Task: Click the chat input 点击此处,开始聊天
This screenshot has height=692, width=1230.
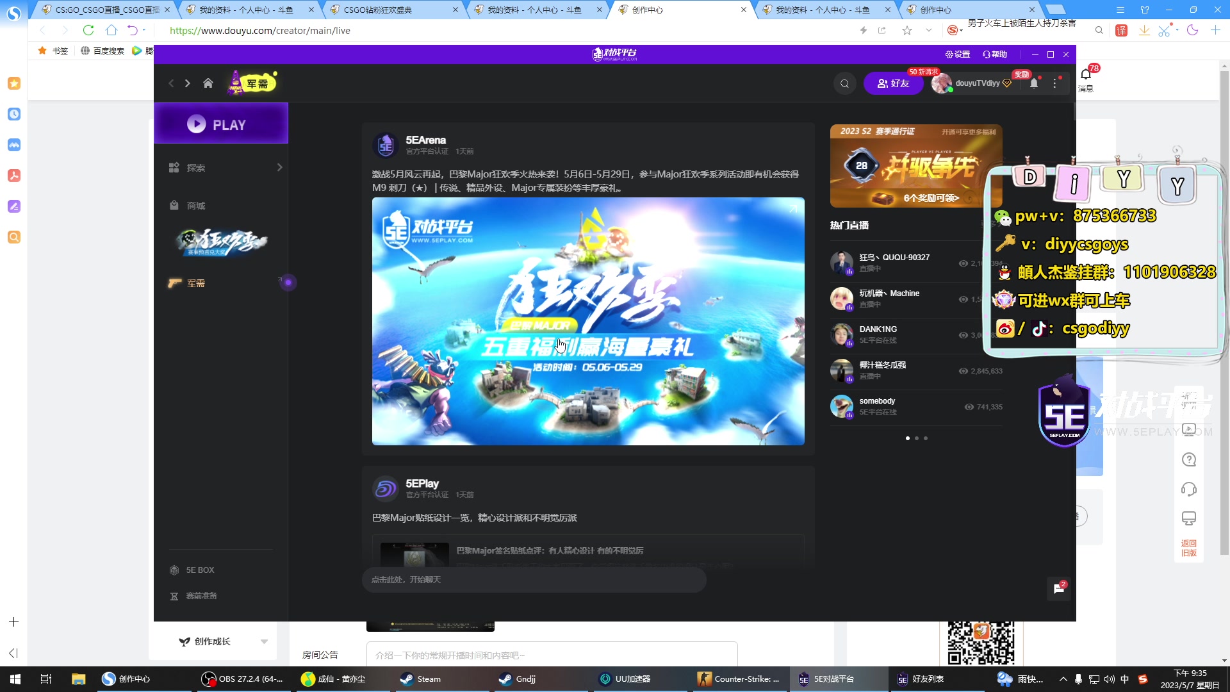Action: click(x=534, y=579)
